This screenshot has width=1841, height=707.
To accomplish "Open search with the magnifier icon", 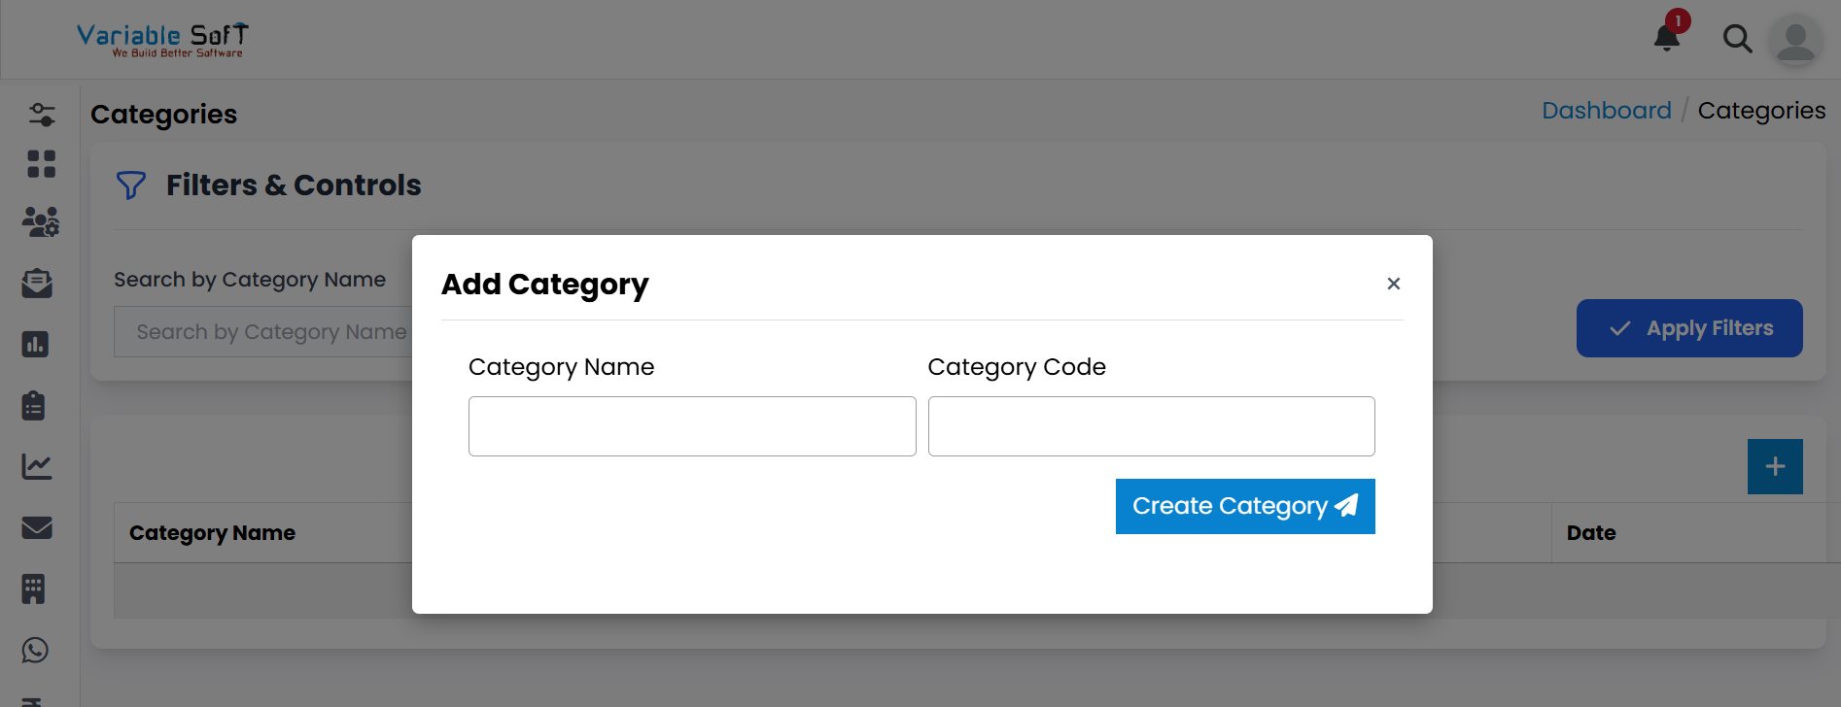I will [1737, 39].
